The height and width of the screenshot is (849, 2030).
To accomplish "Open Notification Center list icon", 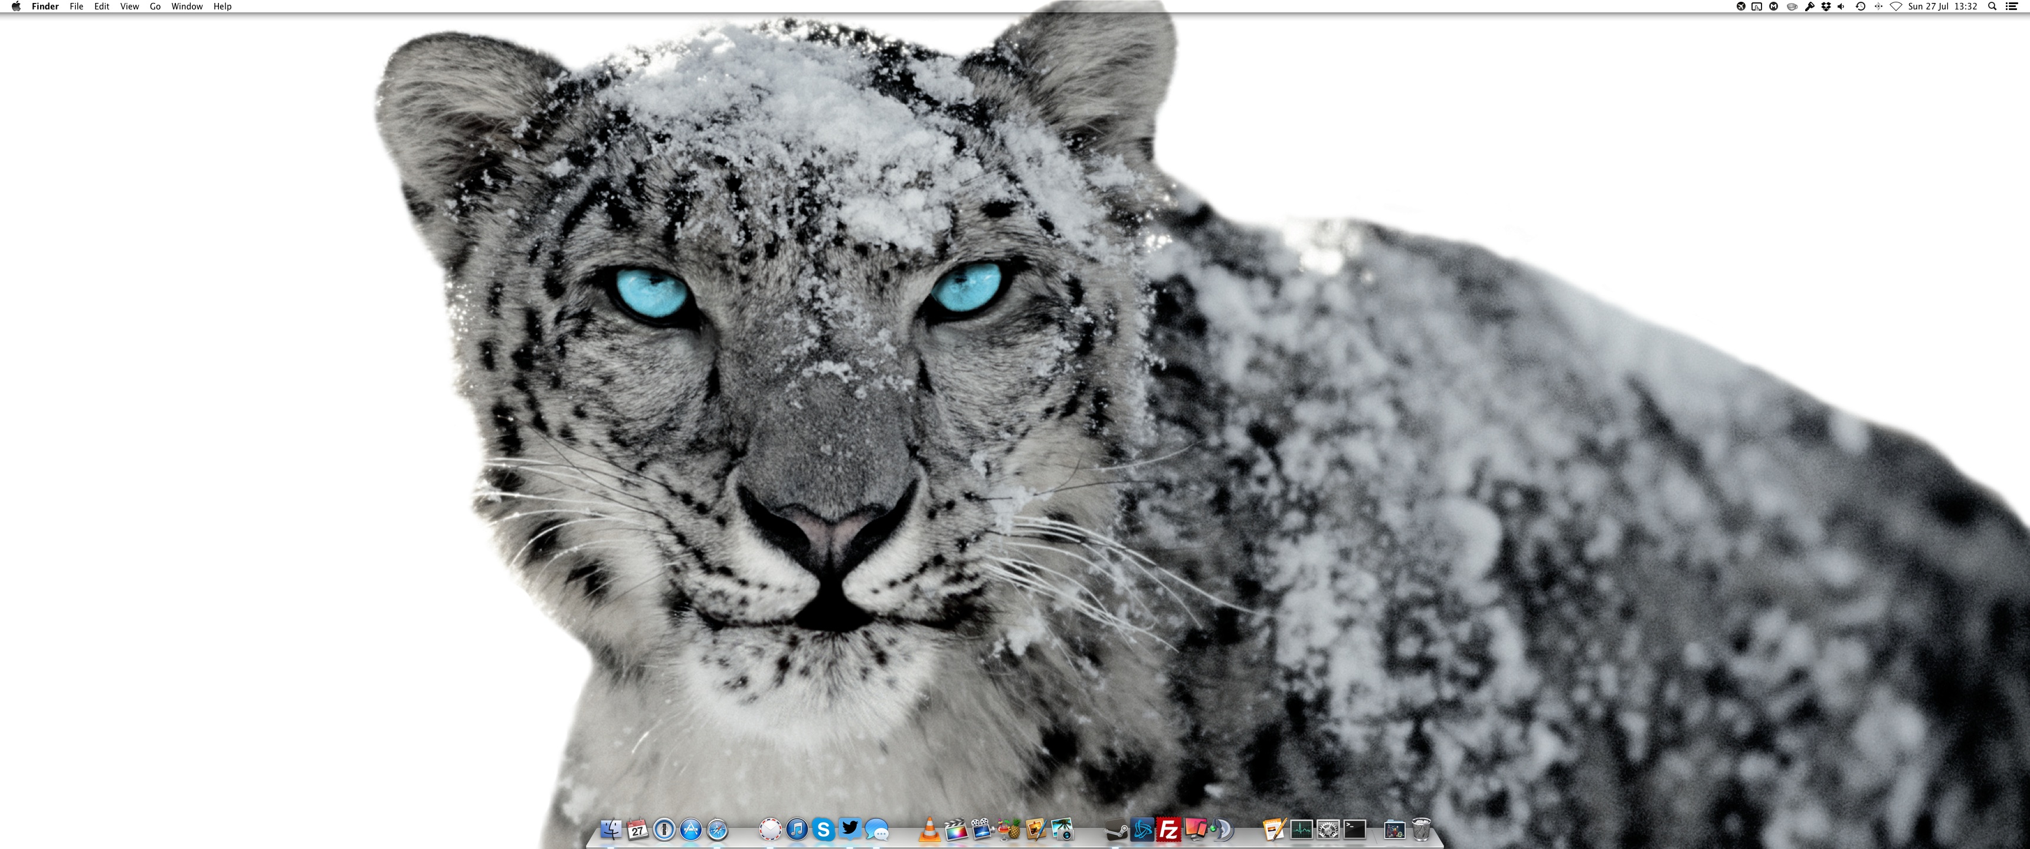I will click(x=2011, y=6).
